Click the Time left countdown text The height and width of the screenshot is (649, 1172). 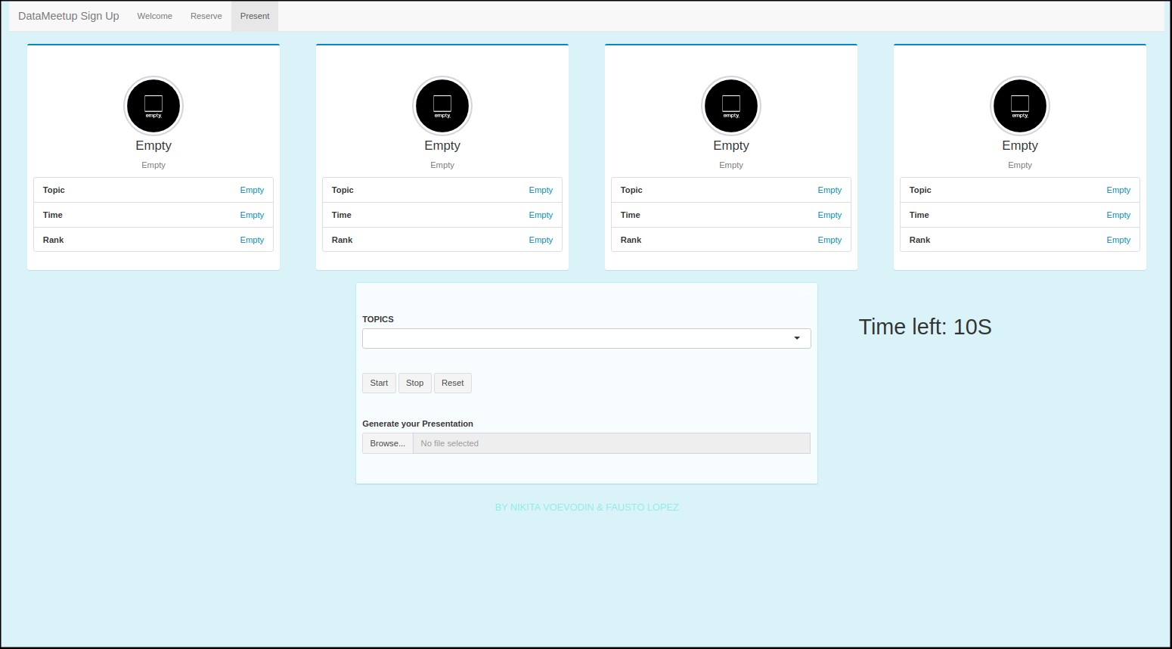pos(925,327)
